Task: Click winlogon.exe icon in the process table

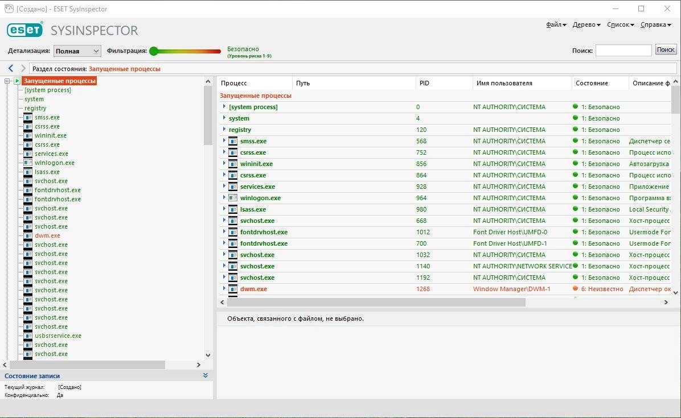Action: [233, 198]
